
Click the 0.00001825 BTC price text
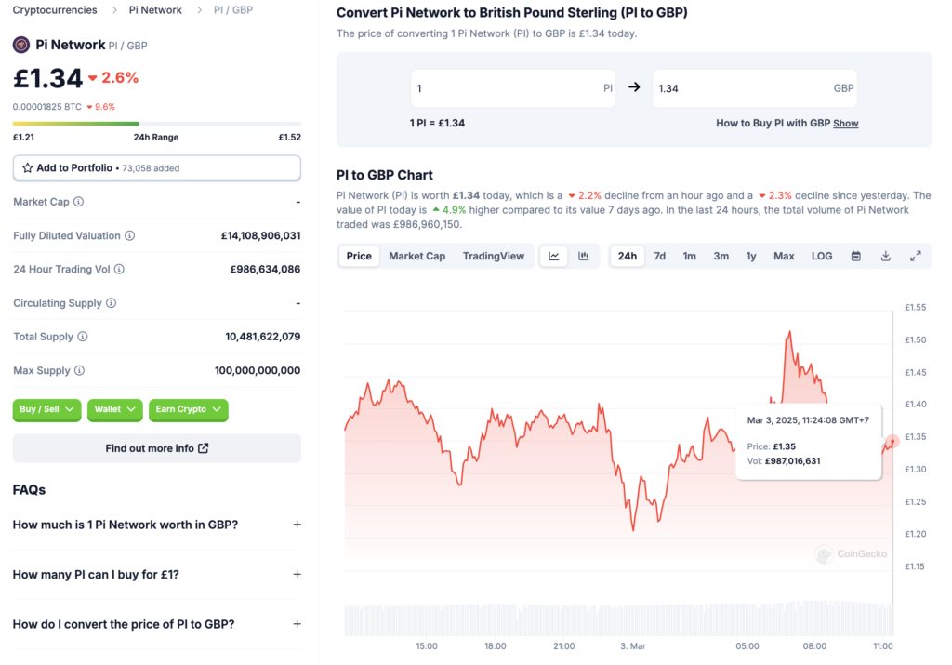pyautogui.click(x=46, y=107)
